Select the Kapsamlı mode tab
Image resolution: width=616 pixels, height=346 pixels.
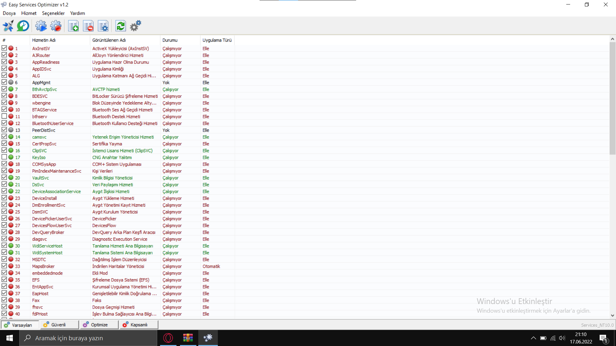(139, 325)
